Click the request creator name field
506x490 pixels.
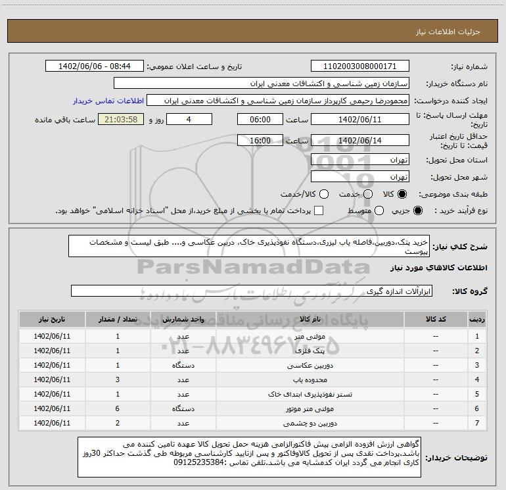pyautogui.click(x=278, y=101)
